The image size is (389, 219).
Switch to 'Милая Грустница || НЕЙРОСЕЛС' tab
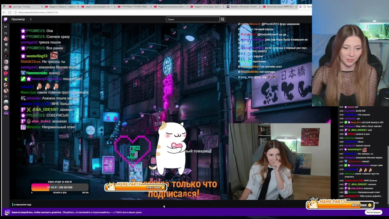point(280,6)
